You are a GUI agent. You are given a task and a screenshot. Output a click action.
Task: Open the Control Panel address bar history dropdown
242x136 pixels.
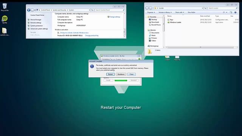(90, 10)
